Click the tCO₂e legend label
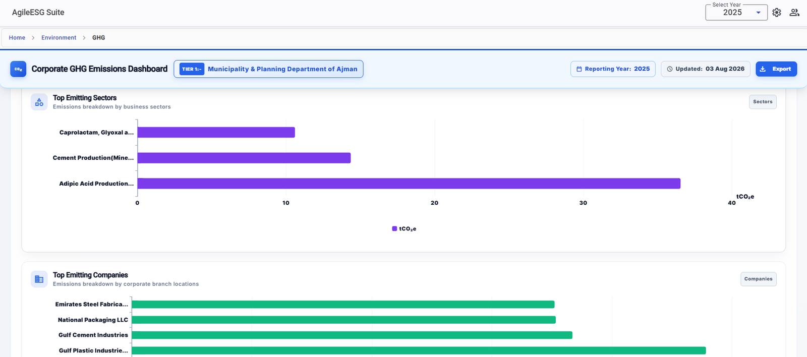The width and height of the screenshot is (807, 357). coord(408,229)
